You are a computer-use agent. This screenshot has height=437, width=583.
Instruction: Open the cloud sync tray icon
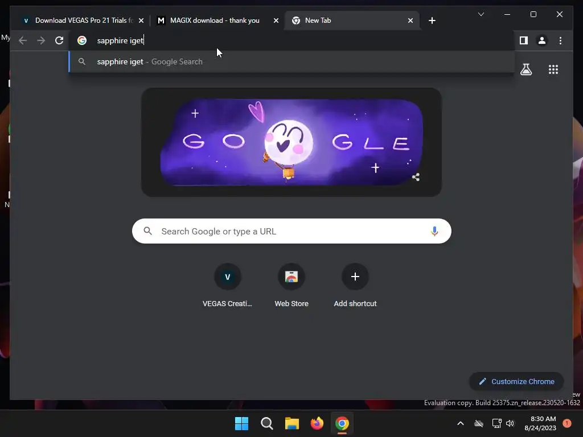click(479, 423)
